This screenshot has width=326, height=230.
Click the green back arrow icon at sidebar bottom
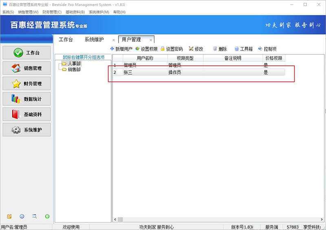click(47, 216)
